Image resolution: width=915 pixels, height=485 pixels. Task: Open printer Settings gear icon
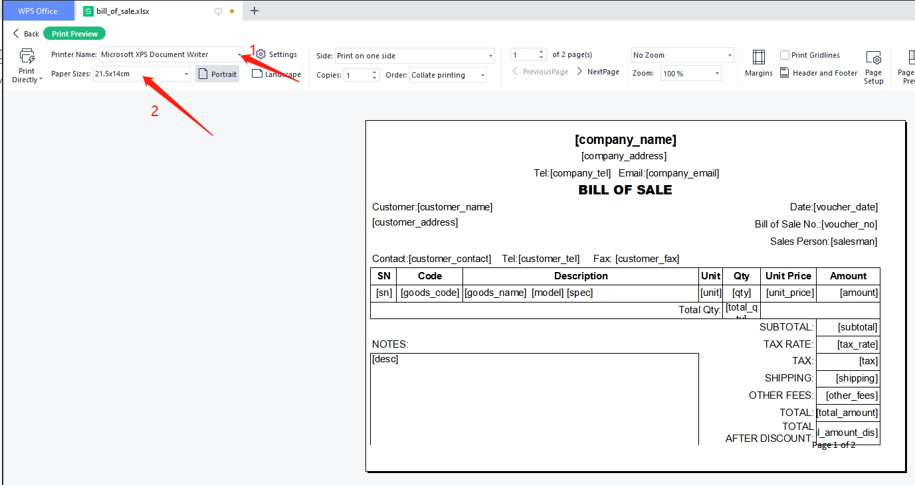[261, 54]
